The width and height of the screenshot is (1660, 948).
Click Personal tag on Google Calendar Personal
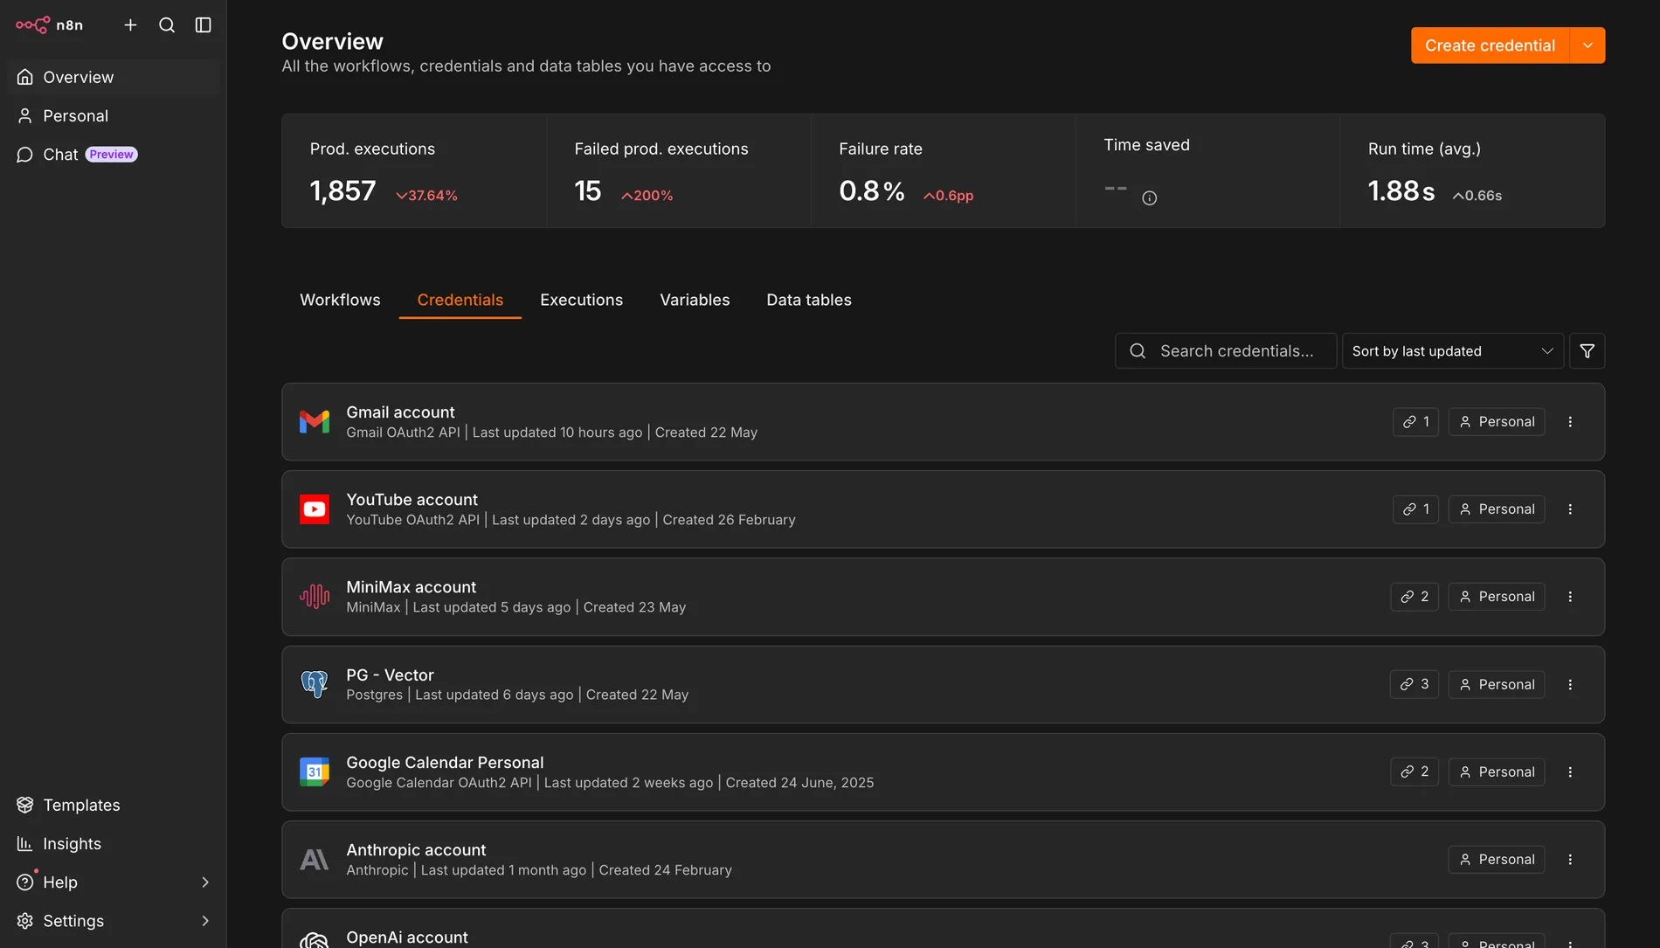click(1497, 772)
